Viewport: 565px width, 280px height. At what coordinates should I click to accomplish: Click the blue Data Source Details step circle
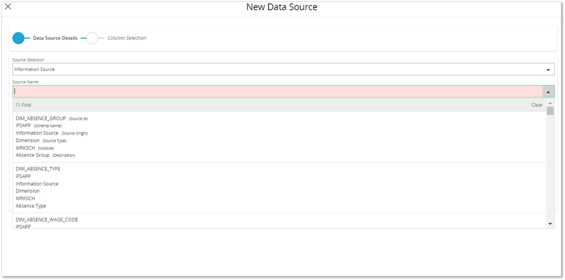(x=19, y=38)
